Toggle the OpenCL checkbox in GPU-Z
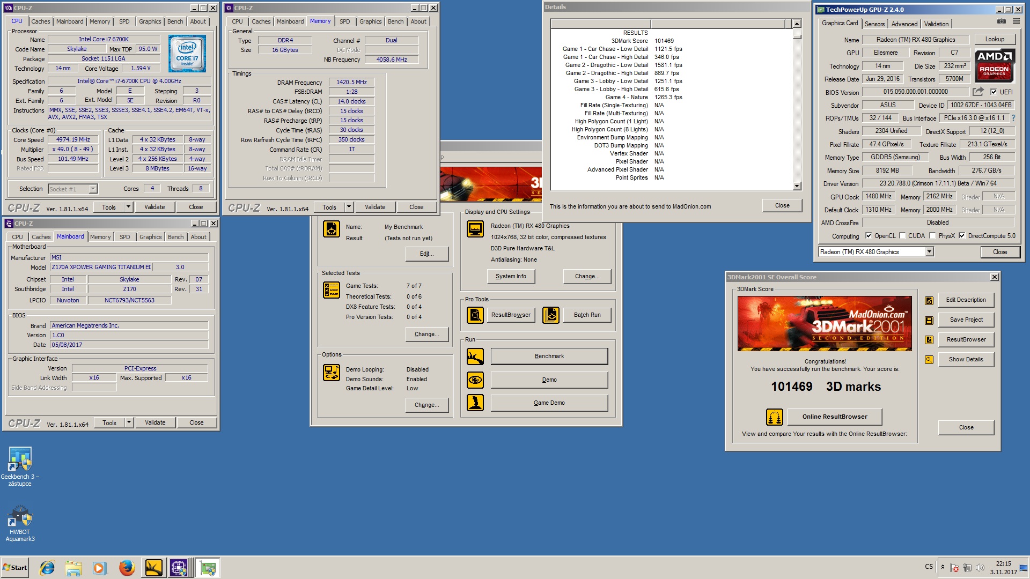Image resolution: width=1030 pixels, height=579 pixels. (869, 236)
